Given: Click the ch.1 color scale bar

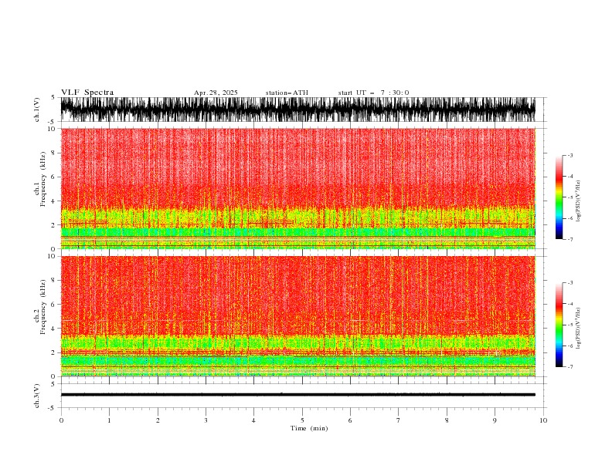Looking at the screenshot, I should (x=559, y=197).
